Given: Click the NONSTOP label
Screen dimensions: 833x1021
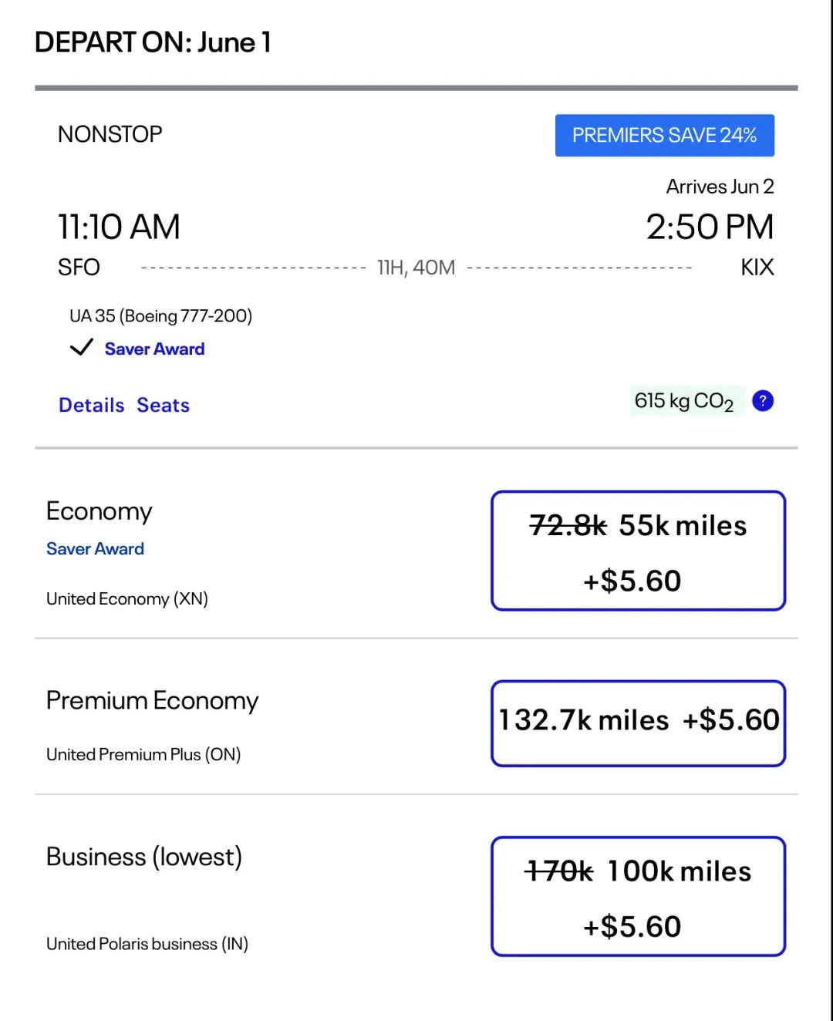Looking at the screenshot, I should tap(110, 134).
